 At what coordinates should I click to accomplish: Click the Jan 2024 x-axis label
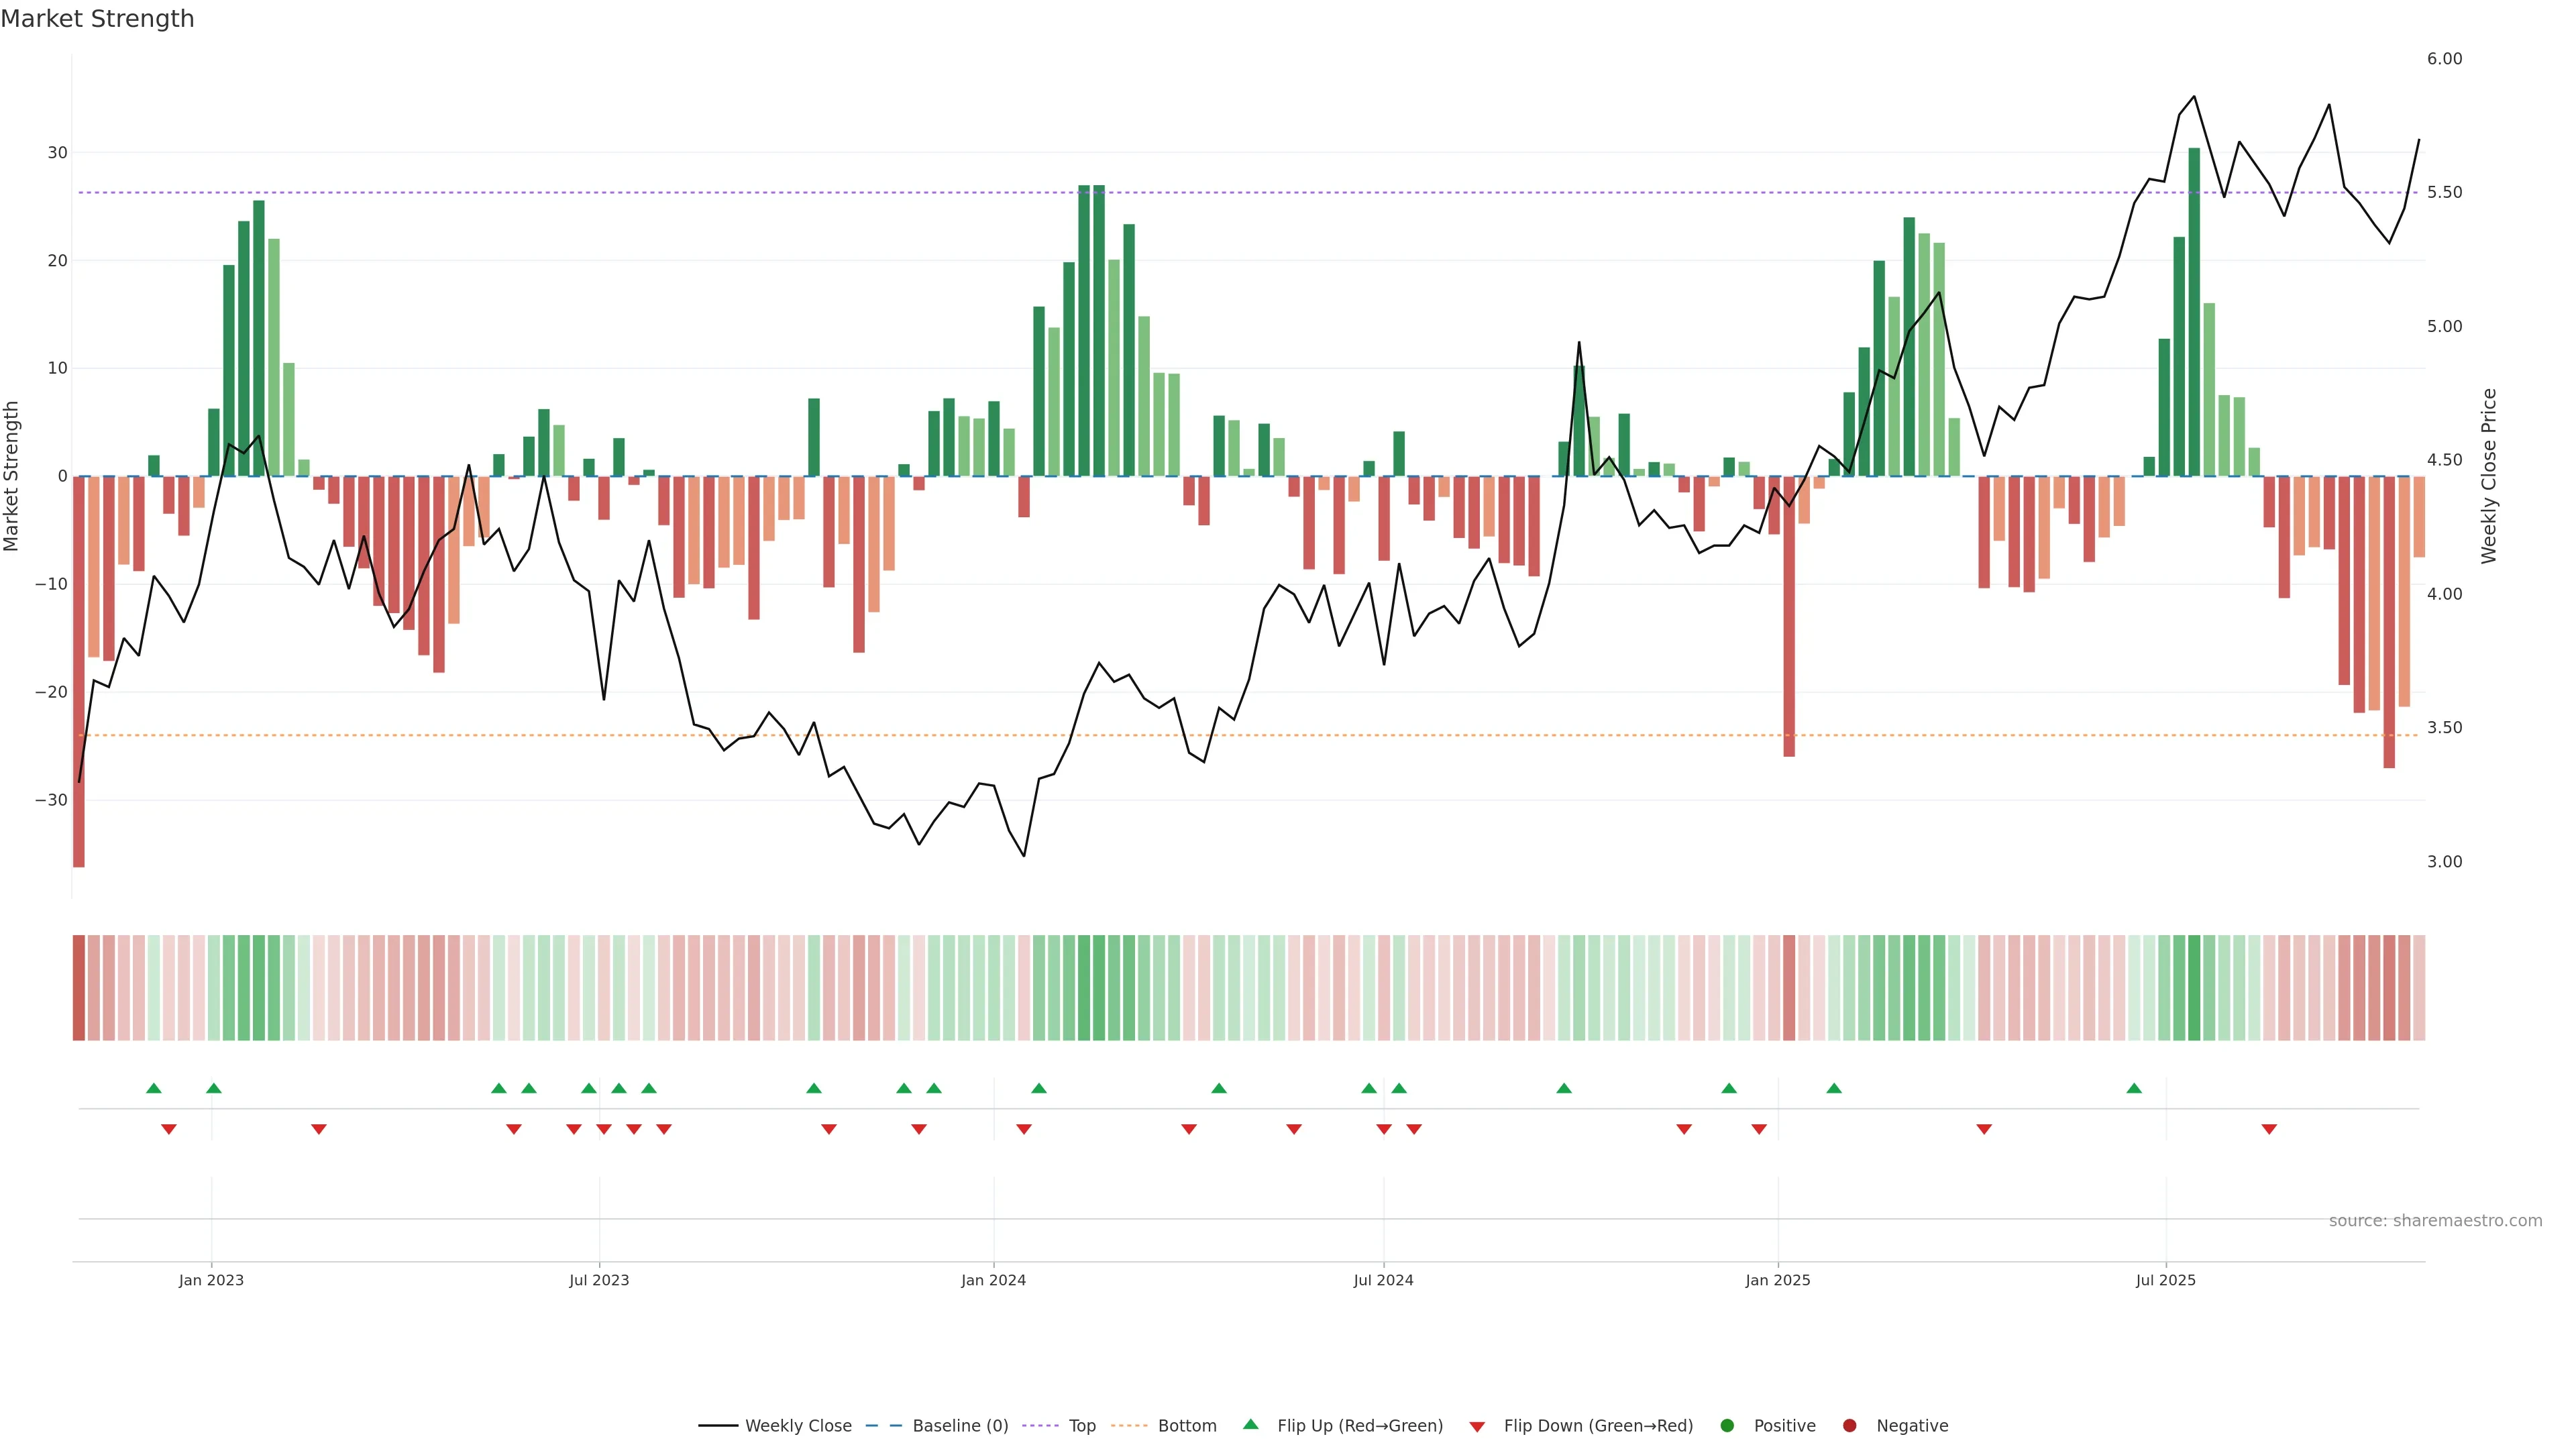coord(993,1280)
